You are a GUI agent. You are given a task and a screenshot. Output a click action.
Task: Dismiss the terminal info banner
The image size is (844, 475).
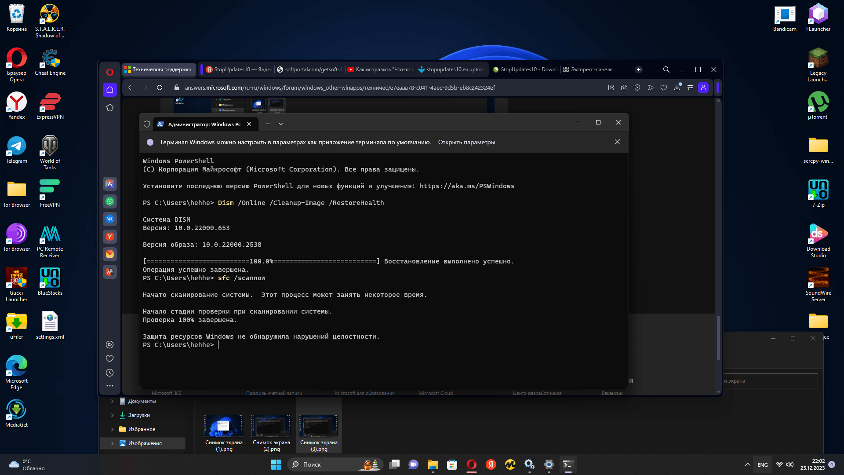[617, 142]
